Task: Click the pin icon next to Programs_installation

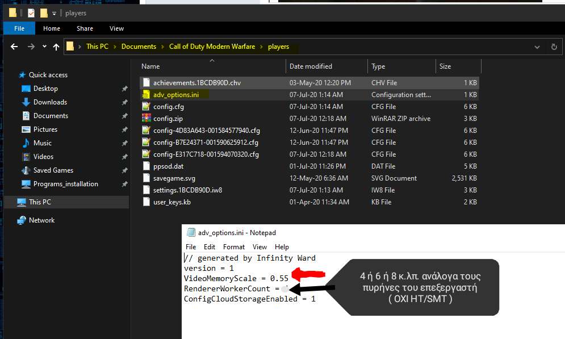Action: tap(125, 184)
